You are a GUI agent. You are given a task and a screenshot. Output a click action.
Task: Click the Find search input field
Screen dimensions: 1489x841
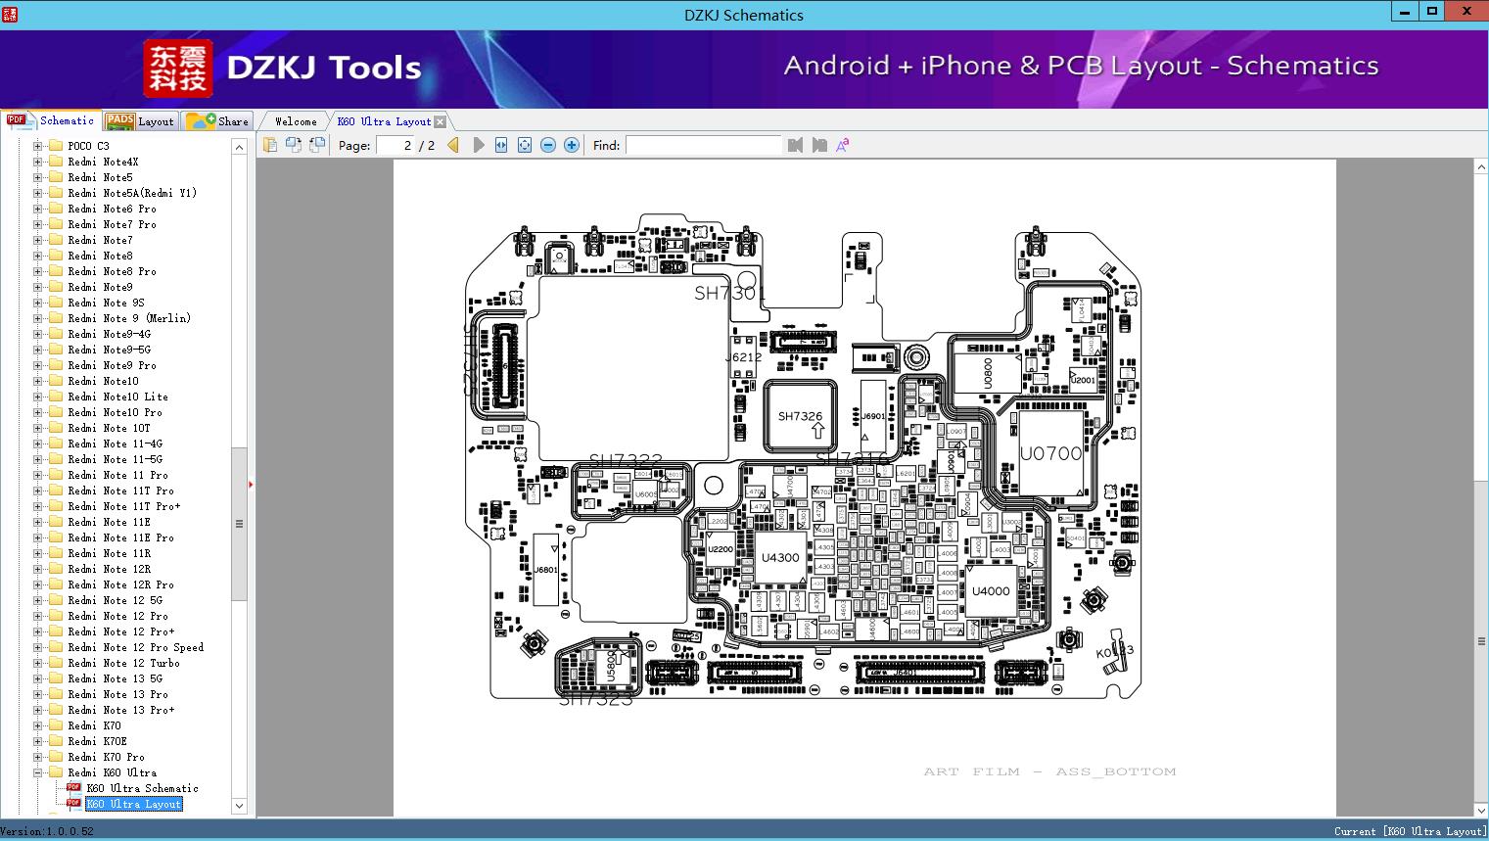click(x=704, y=145)
